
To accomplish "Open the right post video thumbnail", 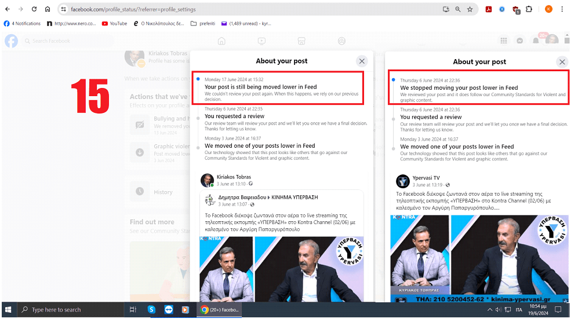I will click(479, 259).
